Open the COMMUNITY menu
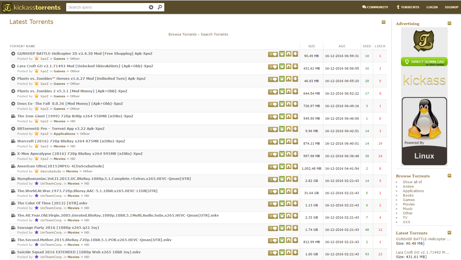This screenshot has height=260, width=461. (375, 7)
